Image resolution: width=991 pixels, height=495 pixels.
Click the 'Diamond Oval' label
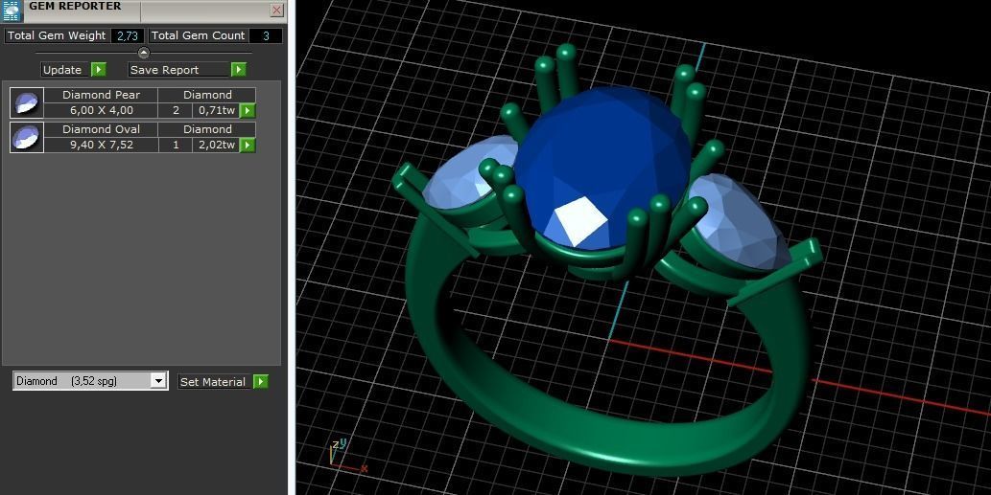[101, 128]
